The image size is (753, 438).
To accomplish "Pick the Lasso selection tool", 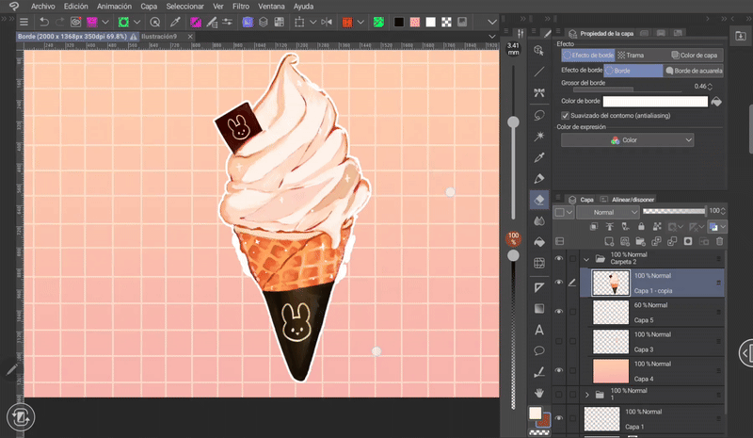I will (x=539, y=114).
